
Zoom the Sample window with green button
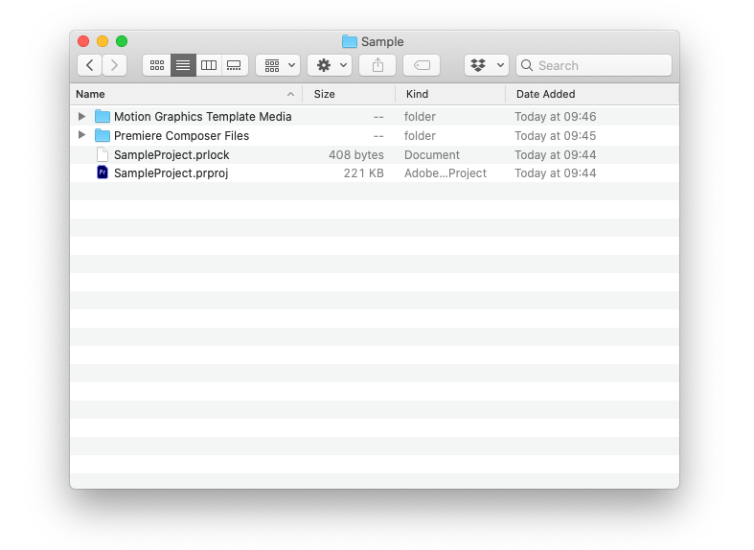(x=122, y=41)
